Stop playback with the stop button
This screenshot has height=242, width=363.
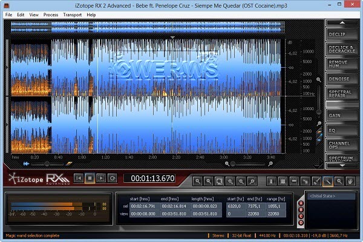(90, 178)
